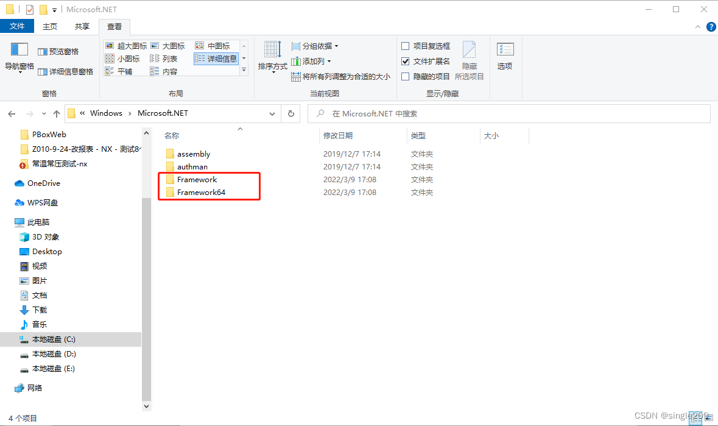Go up one folder level arrow
Screen dimensions: 718x426
56,113
